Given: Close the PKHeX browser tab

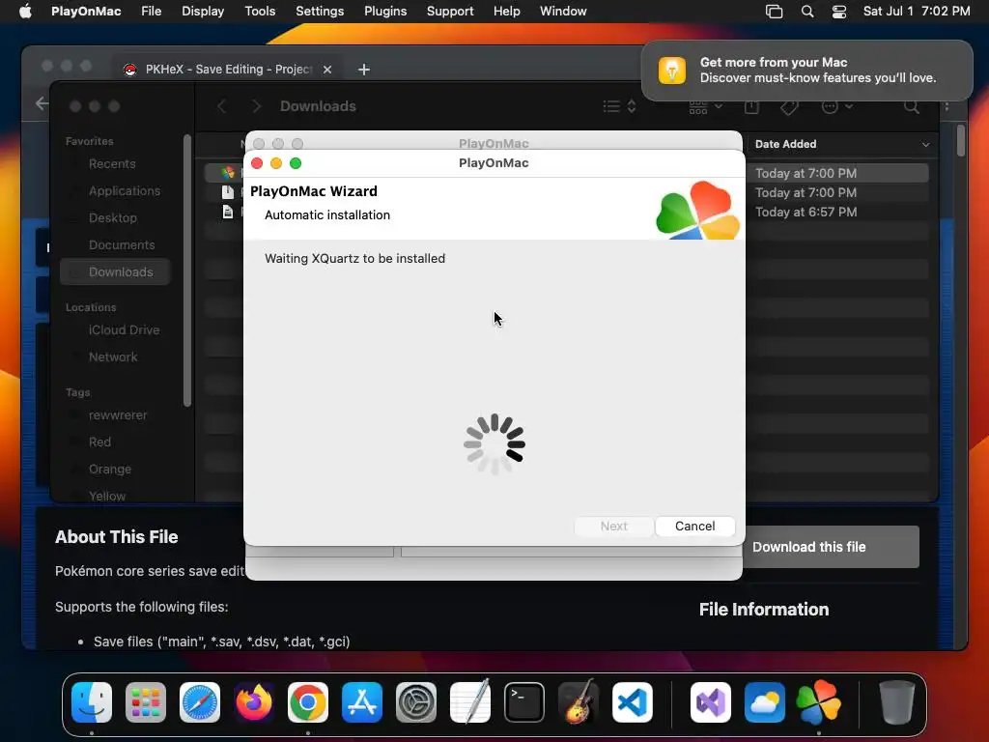Looking at the screenshot, I should (x=327, y=70).
